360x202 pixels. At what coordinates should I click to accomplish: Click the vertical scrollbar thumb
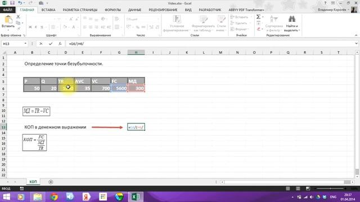pos(357,172)
